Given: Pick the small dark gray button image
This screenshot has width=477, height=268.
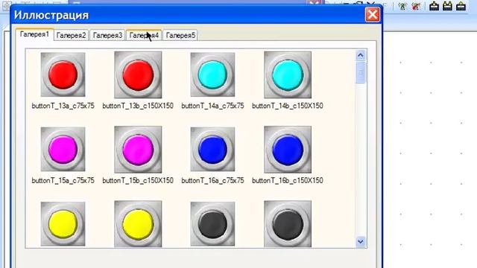Looking at the screenshot, I should tap(212, 224).
